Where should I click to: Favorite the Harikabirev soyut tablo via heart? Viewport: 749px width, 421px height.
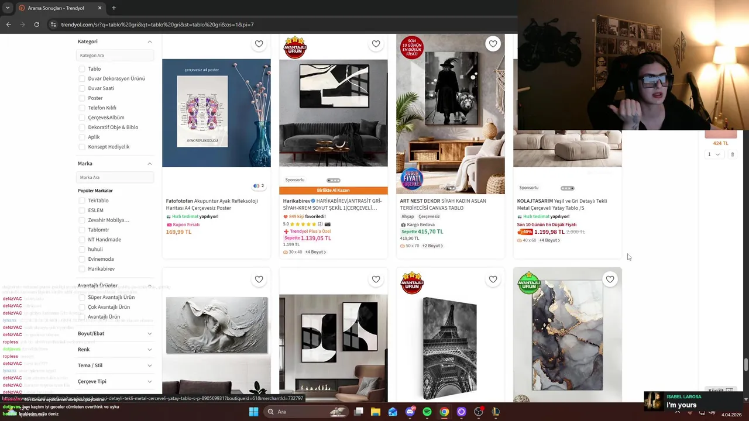[376, 44]
